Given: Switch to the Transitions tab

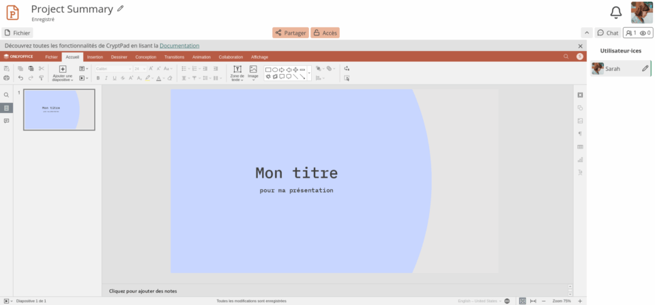Looking at the screenshot, I should pyautogui.click(x=174, y=57).
